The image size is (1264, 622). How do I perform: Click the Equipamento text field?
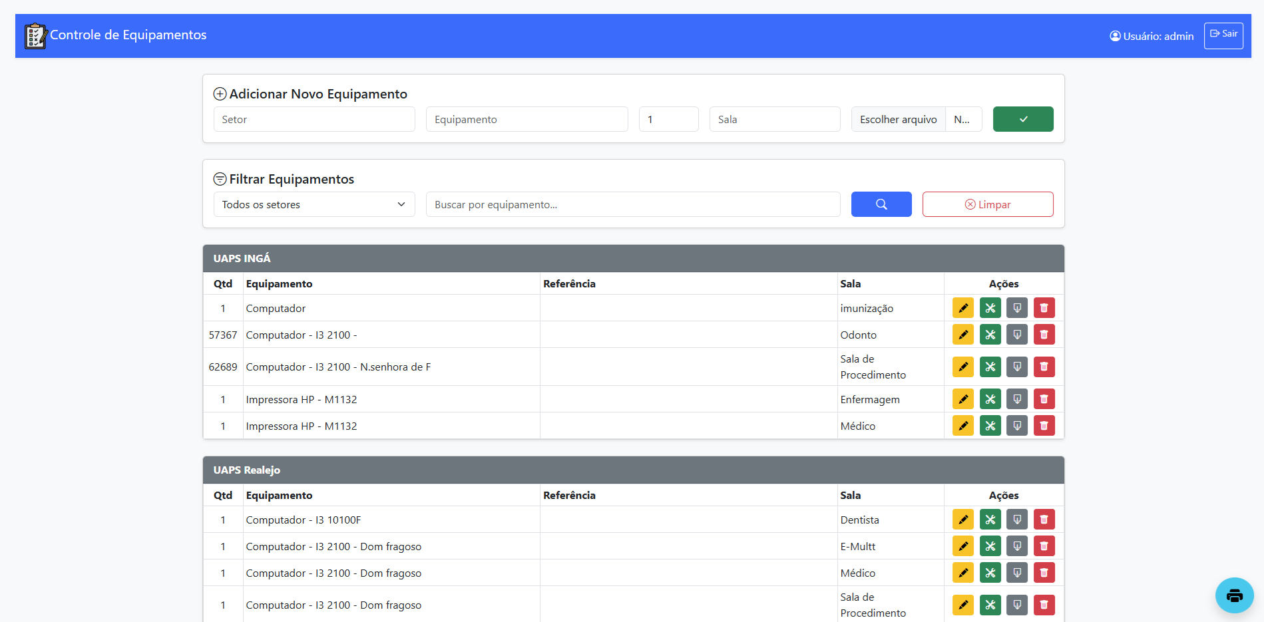pyautogui.click(x=527, y=119)
